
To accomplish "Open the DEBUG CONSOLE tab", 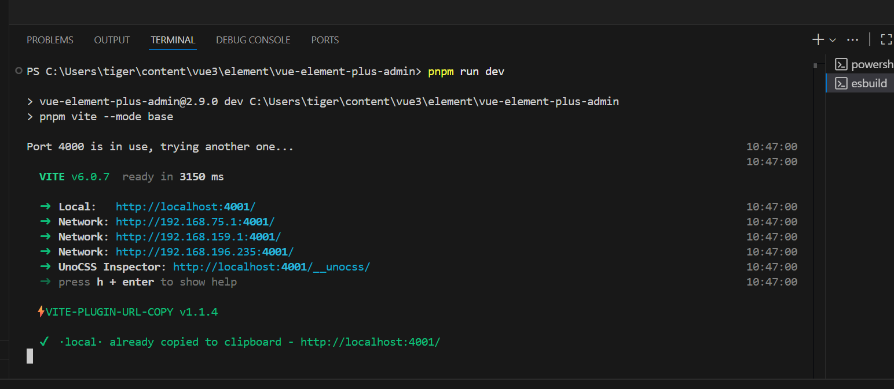I will (253, 40).
